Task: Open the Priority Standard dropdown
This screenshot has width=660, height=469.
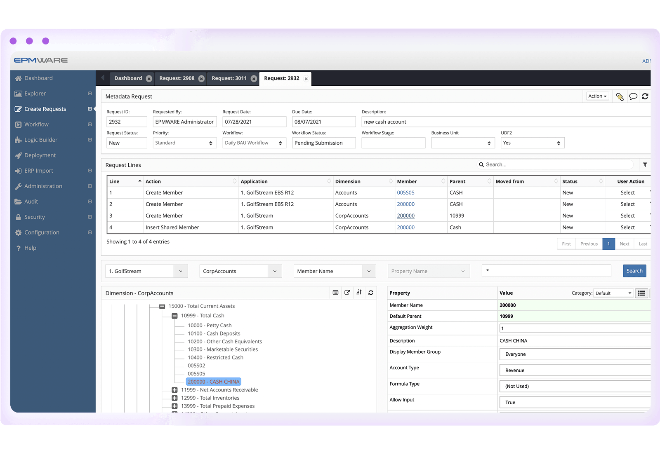Action: click(184, 143)
